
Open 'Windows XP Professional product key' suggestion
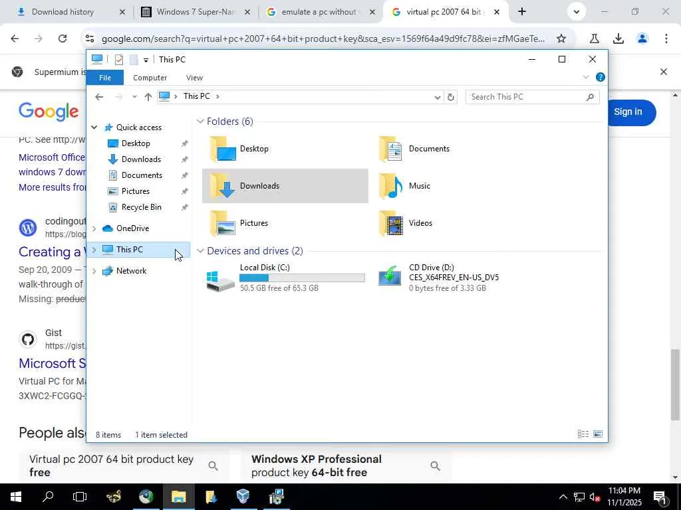pos(346,466)
